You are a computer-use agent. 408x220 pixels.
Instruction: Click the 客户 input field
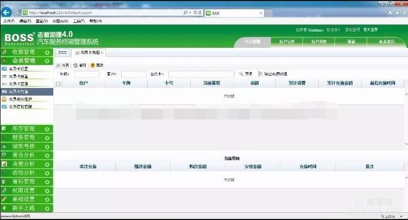point(134,74)
